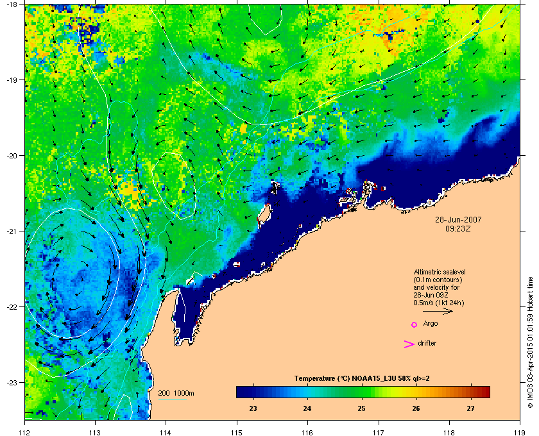The height and width of the screenshot is (436, 539).
Task: Click the 23 colorbar tick label
Action: [253, 408]
